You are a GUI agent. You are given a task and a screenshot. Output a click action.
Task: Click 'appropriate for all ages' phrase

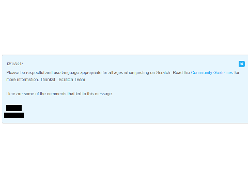coord(102,72)
